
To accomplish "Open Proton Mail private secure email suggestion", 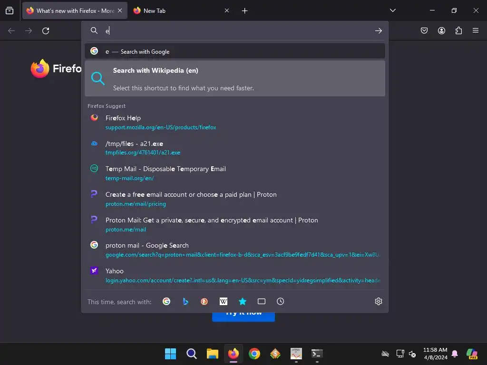I will coord(235,224).
